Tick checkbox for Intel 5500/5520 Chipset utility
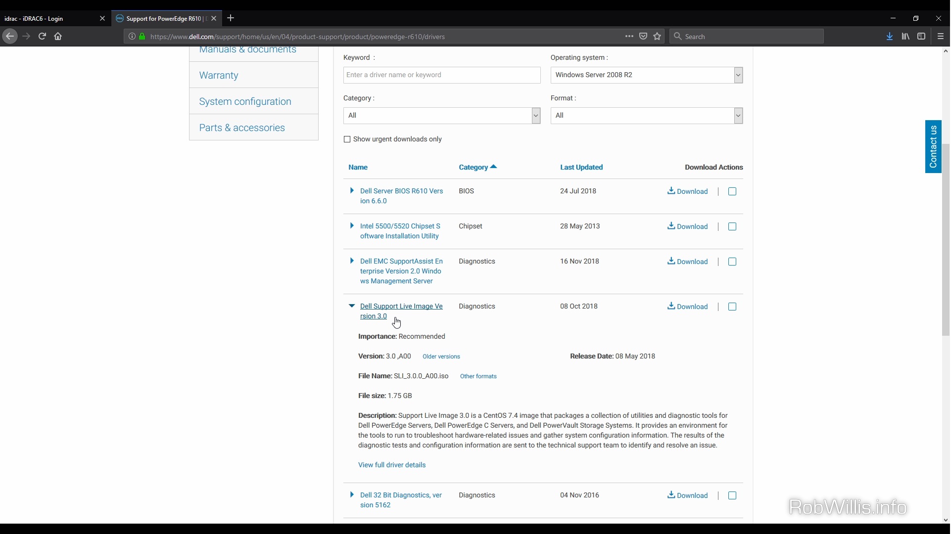The height and width of the screenshot is (534, 951). click(733, 227)
